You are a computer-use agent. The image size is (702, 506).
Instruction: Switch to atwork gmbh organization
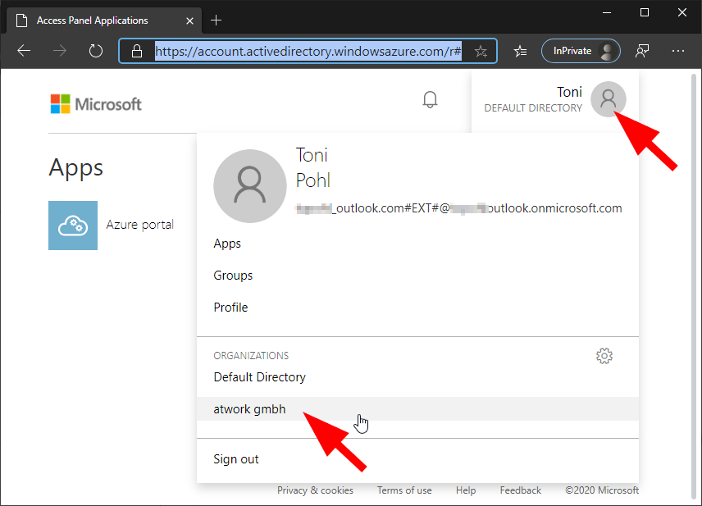[250, 409]
